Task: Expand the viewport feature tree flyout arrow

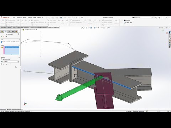Action: [x=21, y=30]
